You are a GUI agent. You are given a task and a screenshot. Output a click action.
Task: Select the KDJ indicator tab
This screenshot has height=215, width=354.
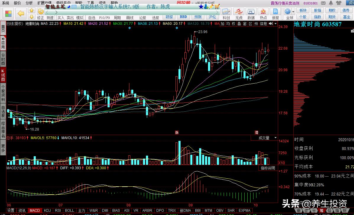[x=47, y=211]
